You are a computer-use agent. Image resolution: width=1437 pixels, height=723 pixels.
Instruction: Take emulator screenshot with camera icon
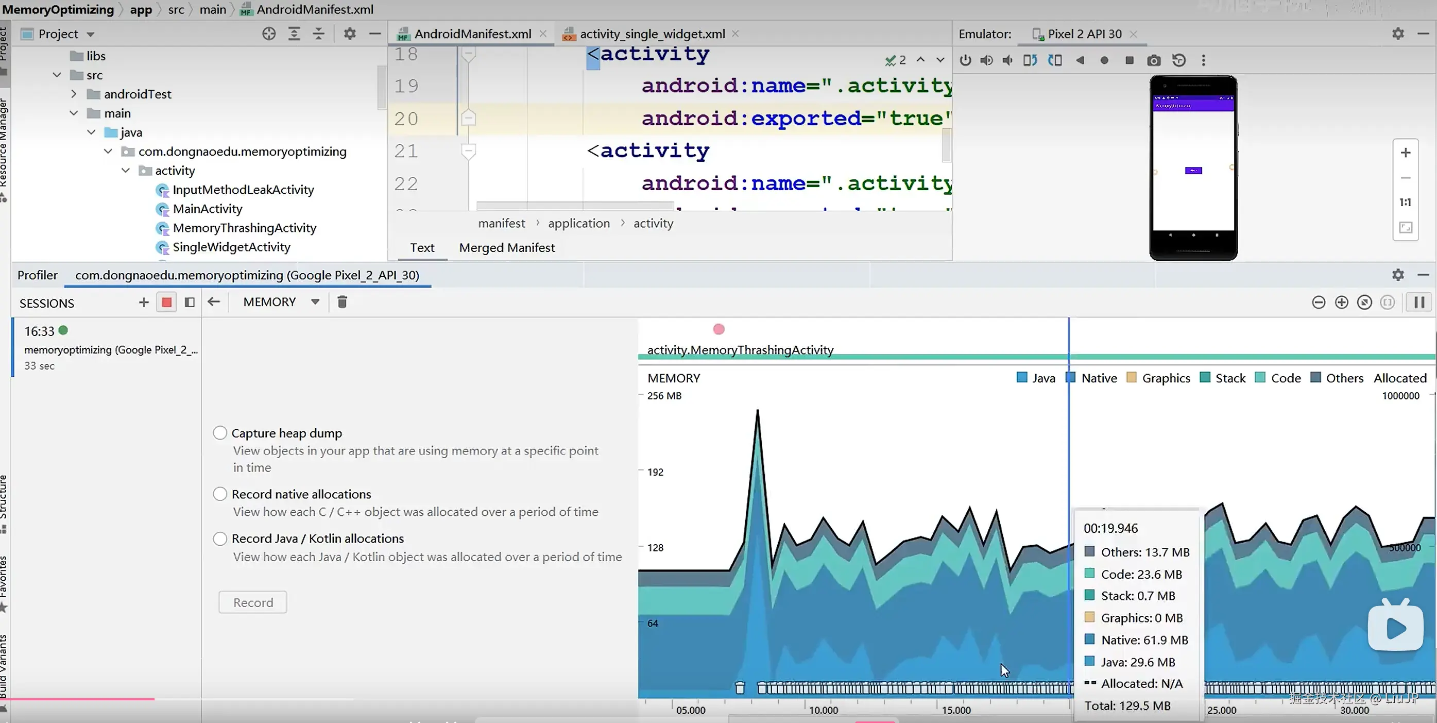pos(1154,60)
